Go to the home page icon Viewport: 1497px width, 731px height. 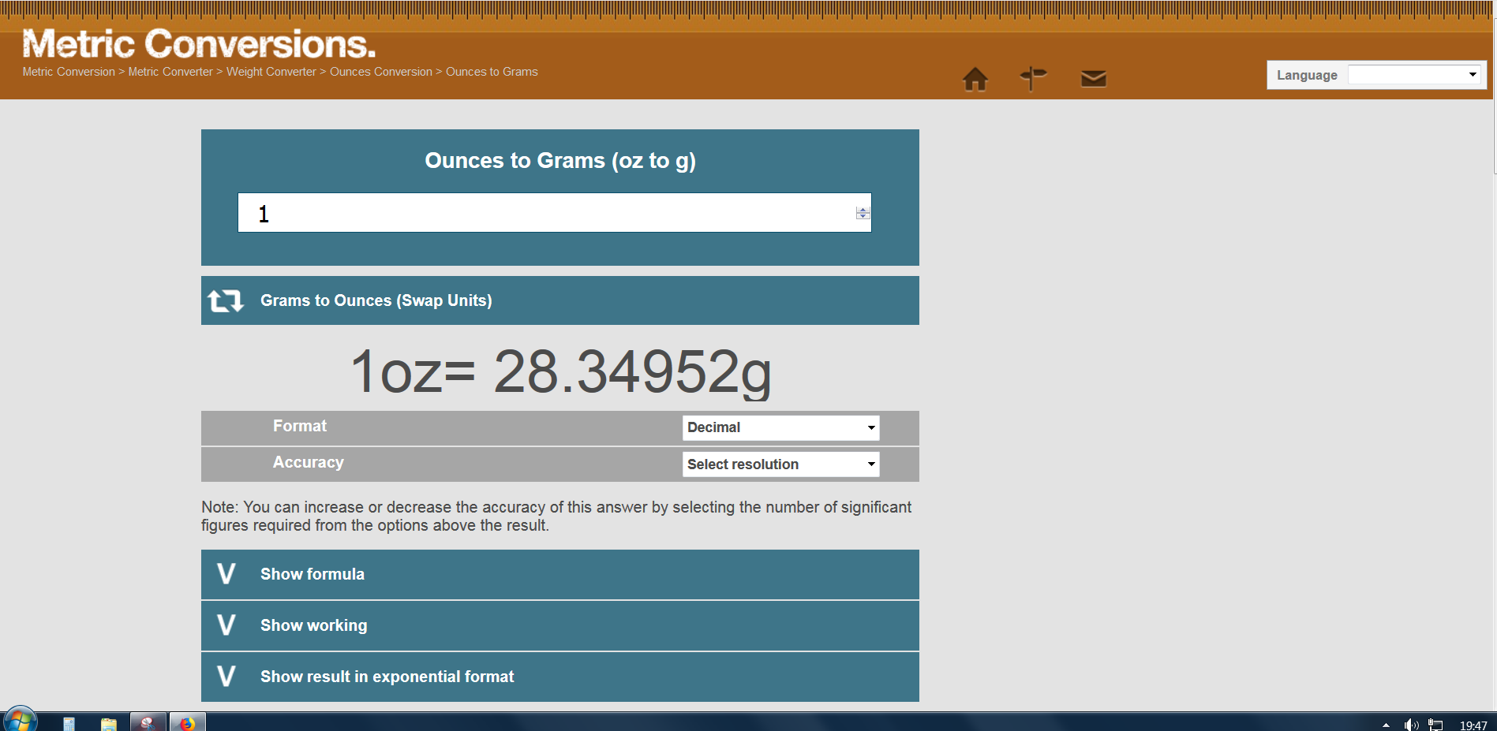975,79
